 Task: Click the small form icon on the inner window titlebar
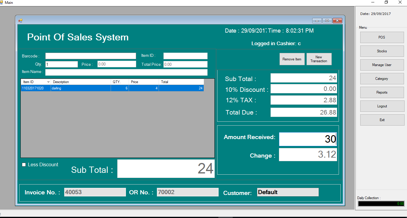pyautogui.click(x=20, y=20)
